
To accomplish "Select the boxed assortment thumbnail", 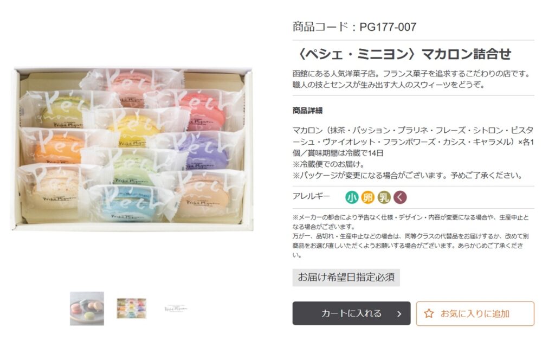I will [x=132, y=308].
